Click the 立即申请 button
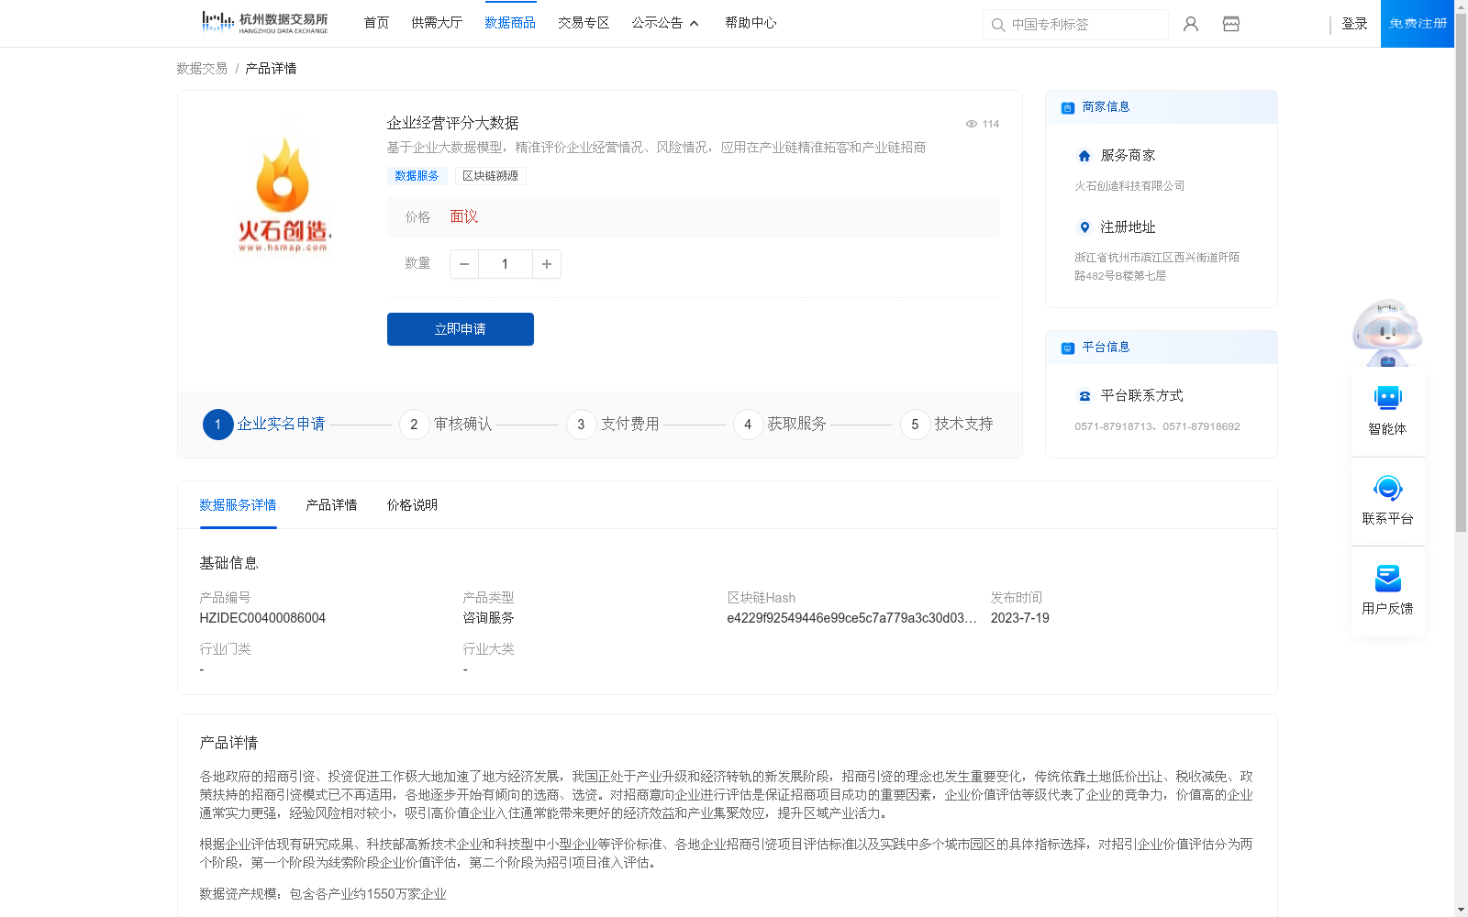 pyautogui.click(x=461, y=329)
